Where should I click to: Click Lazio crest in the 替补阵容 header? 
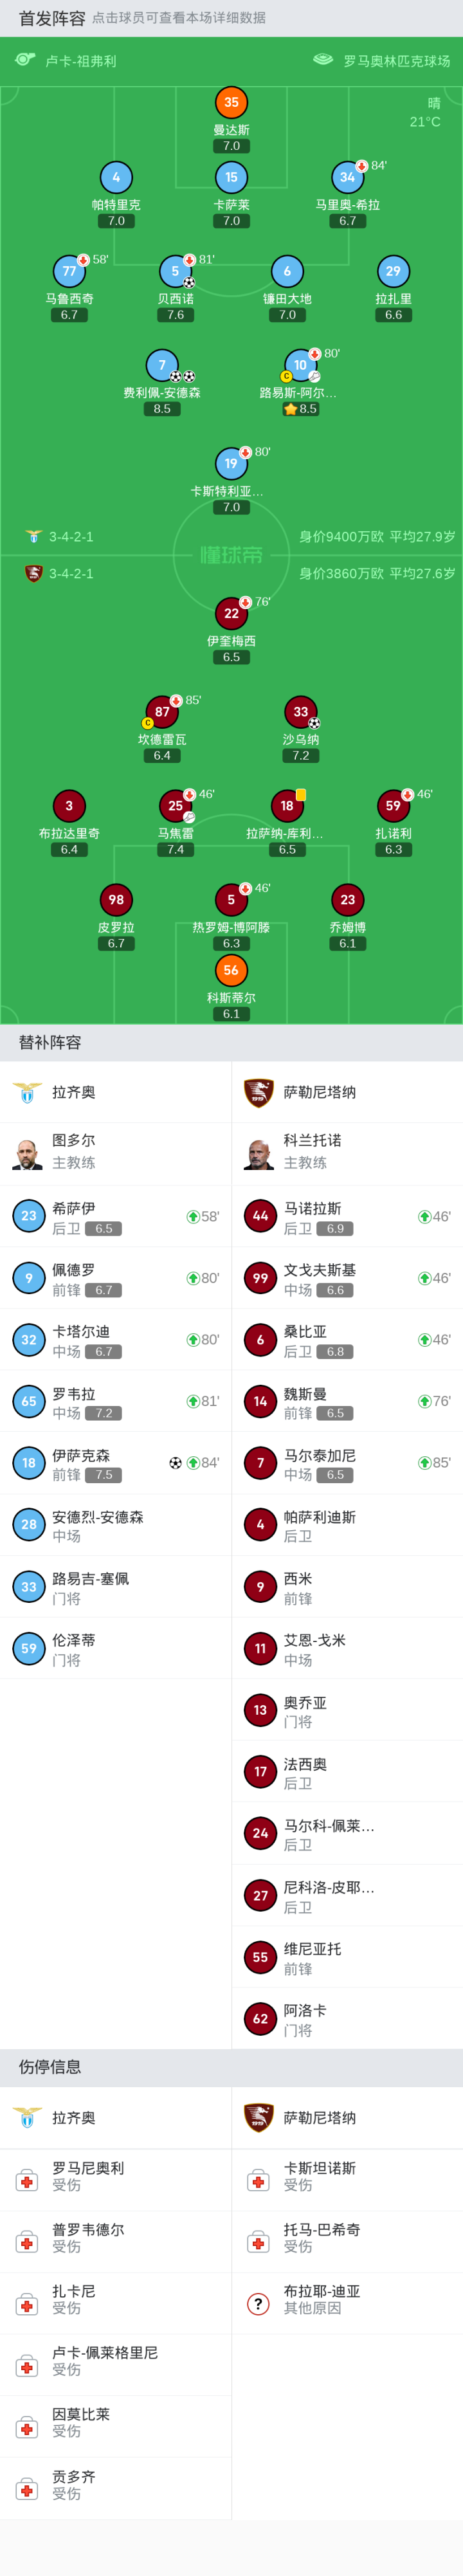(x=27, y=1092)
